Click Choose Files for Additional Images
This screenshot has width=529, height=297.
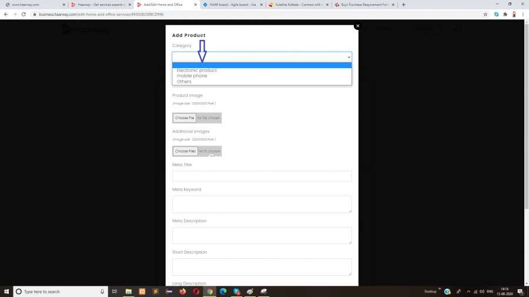click(x=185, y=151)
